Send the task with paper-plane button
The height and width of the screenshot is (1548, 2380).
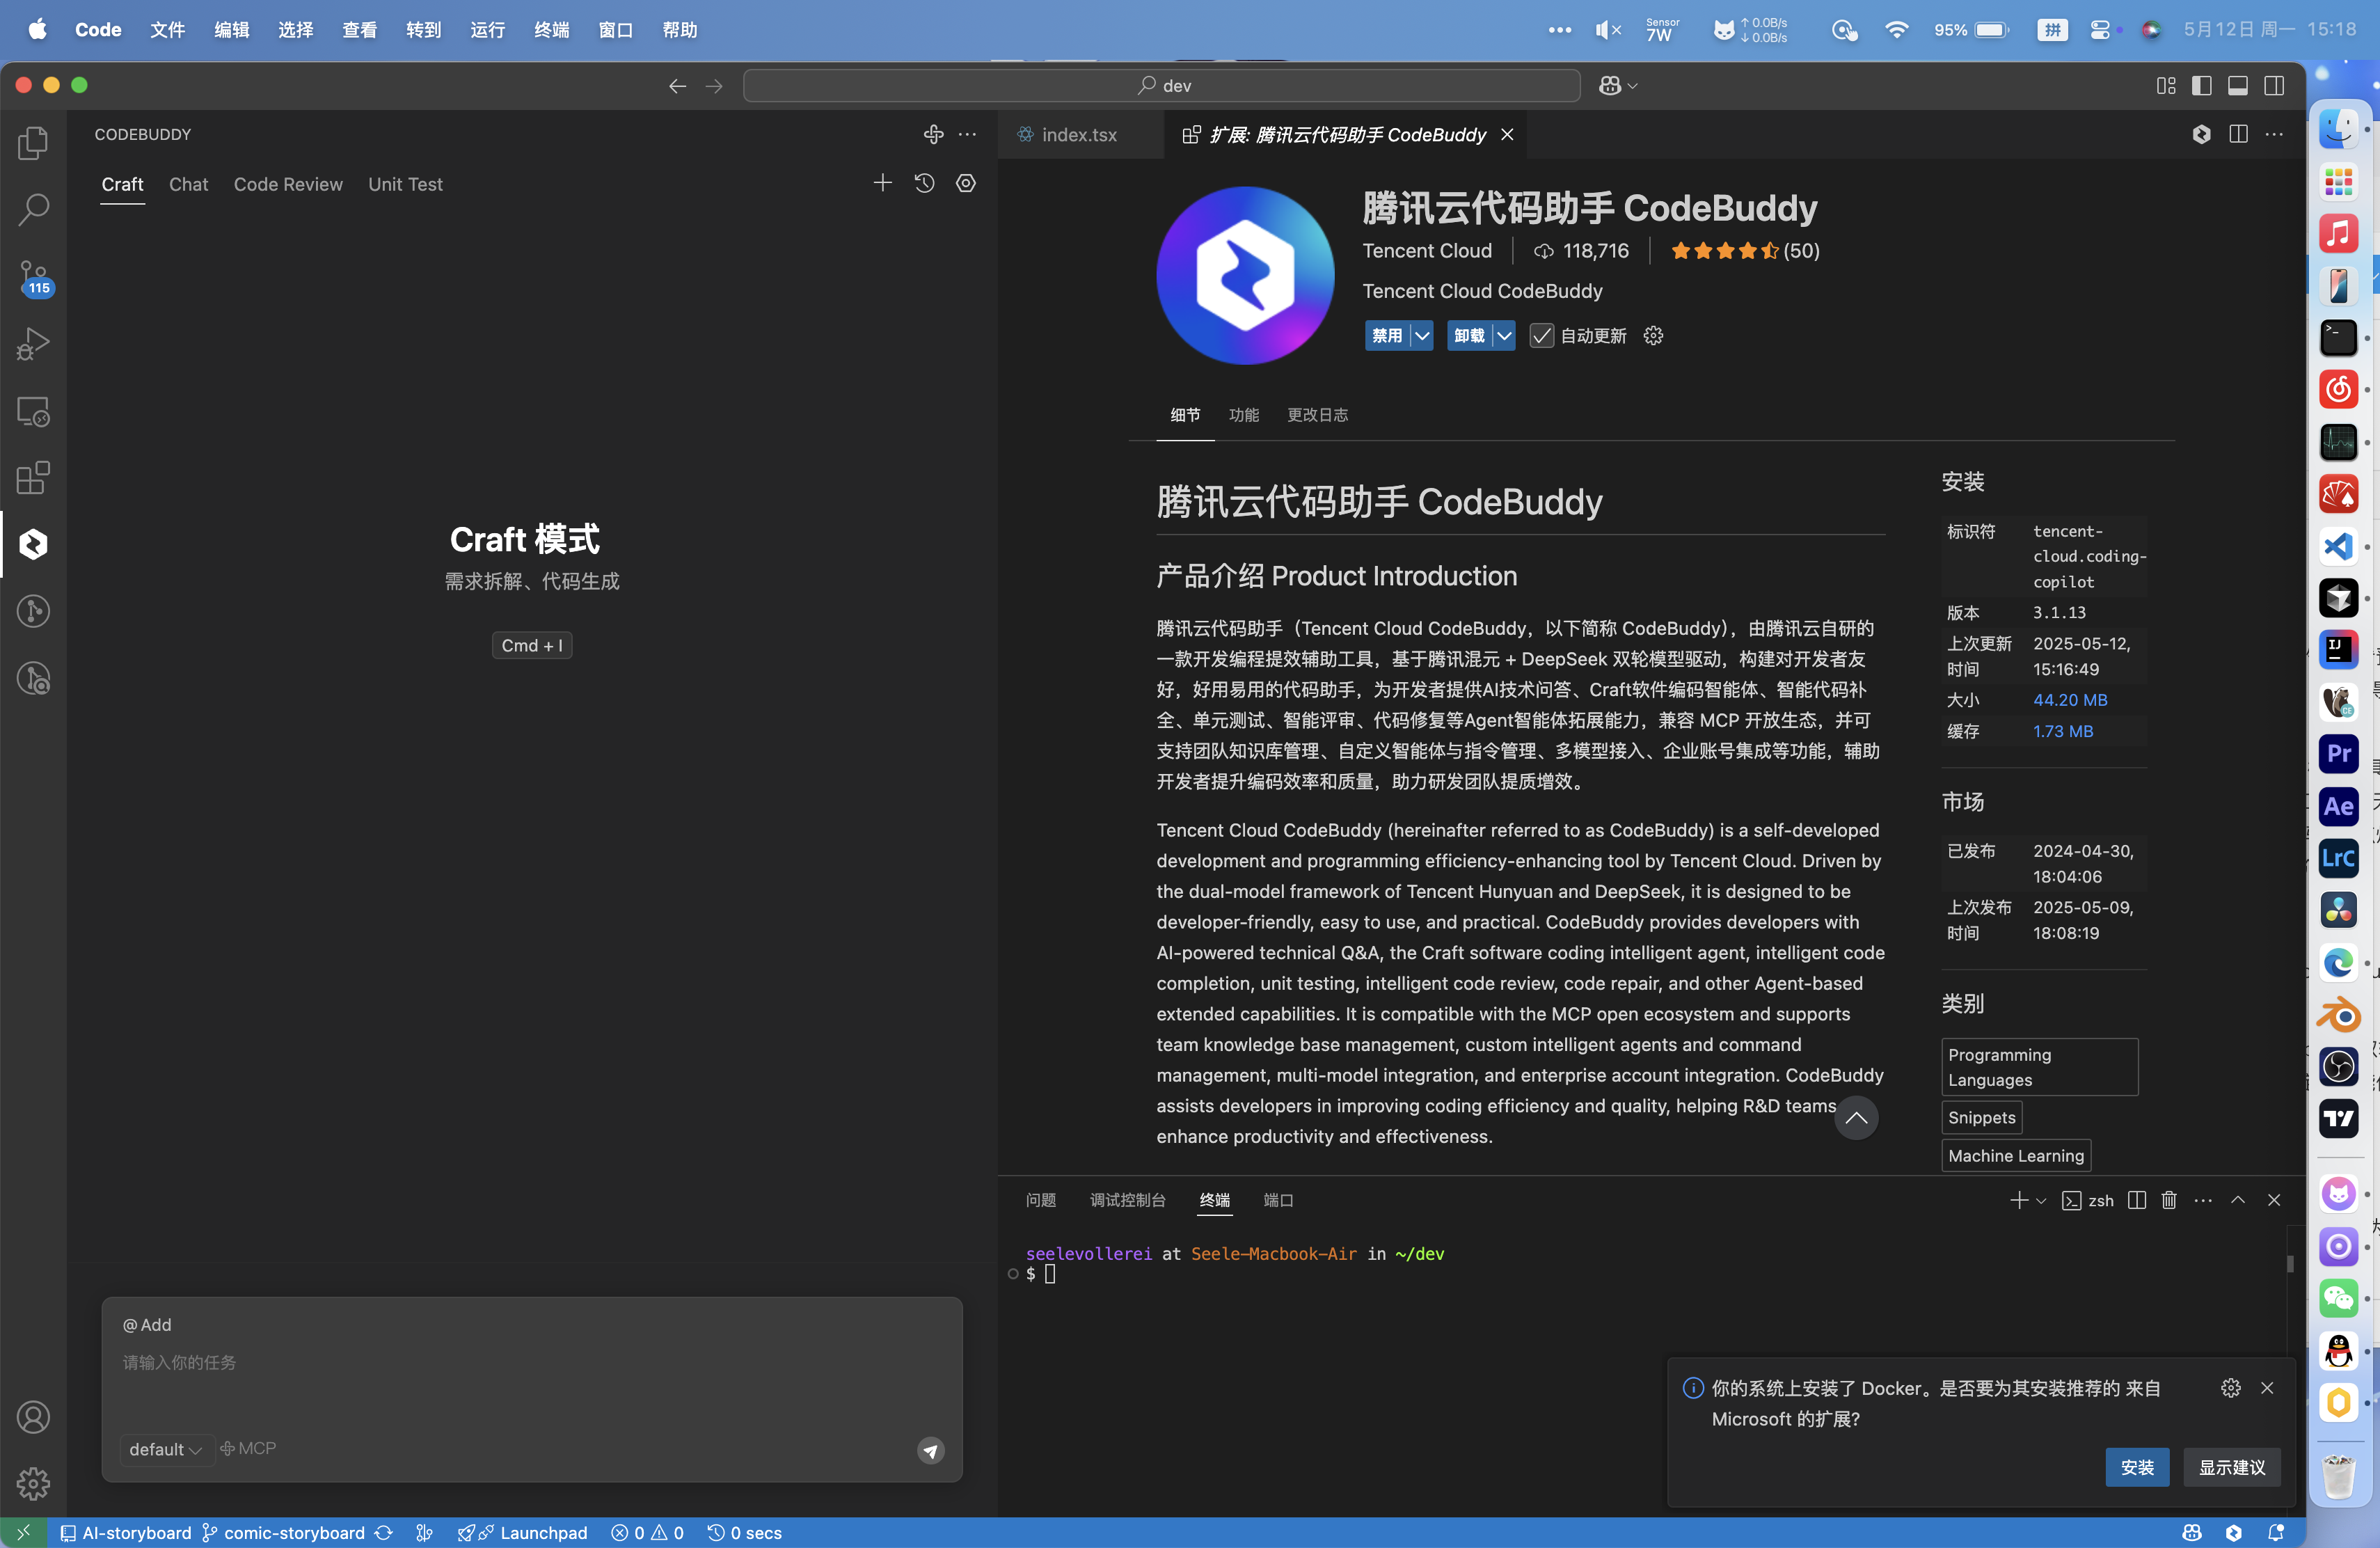(930, 1450)
